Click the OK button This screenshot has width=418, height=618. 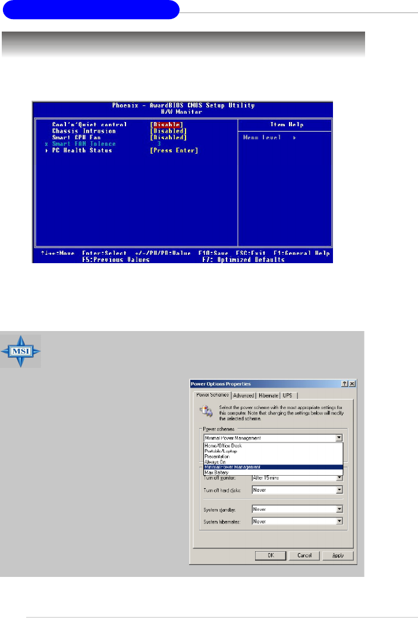coord(271,555)
